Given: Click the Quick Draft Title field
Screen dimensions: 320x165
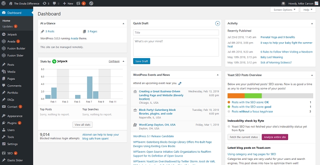Looking at the screenshot, I should click(176, 33).
